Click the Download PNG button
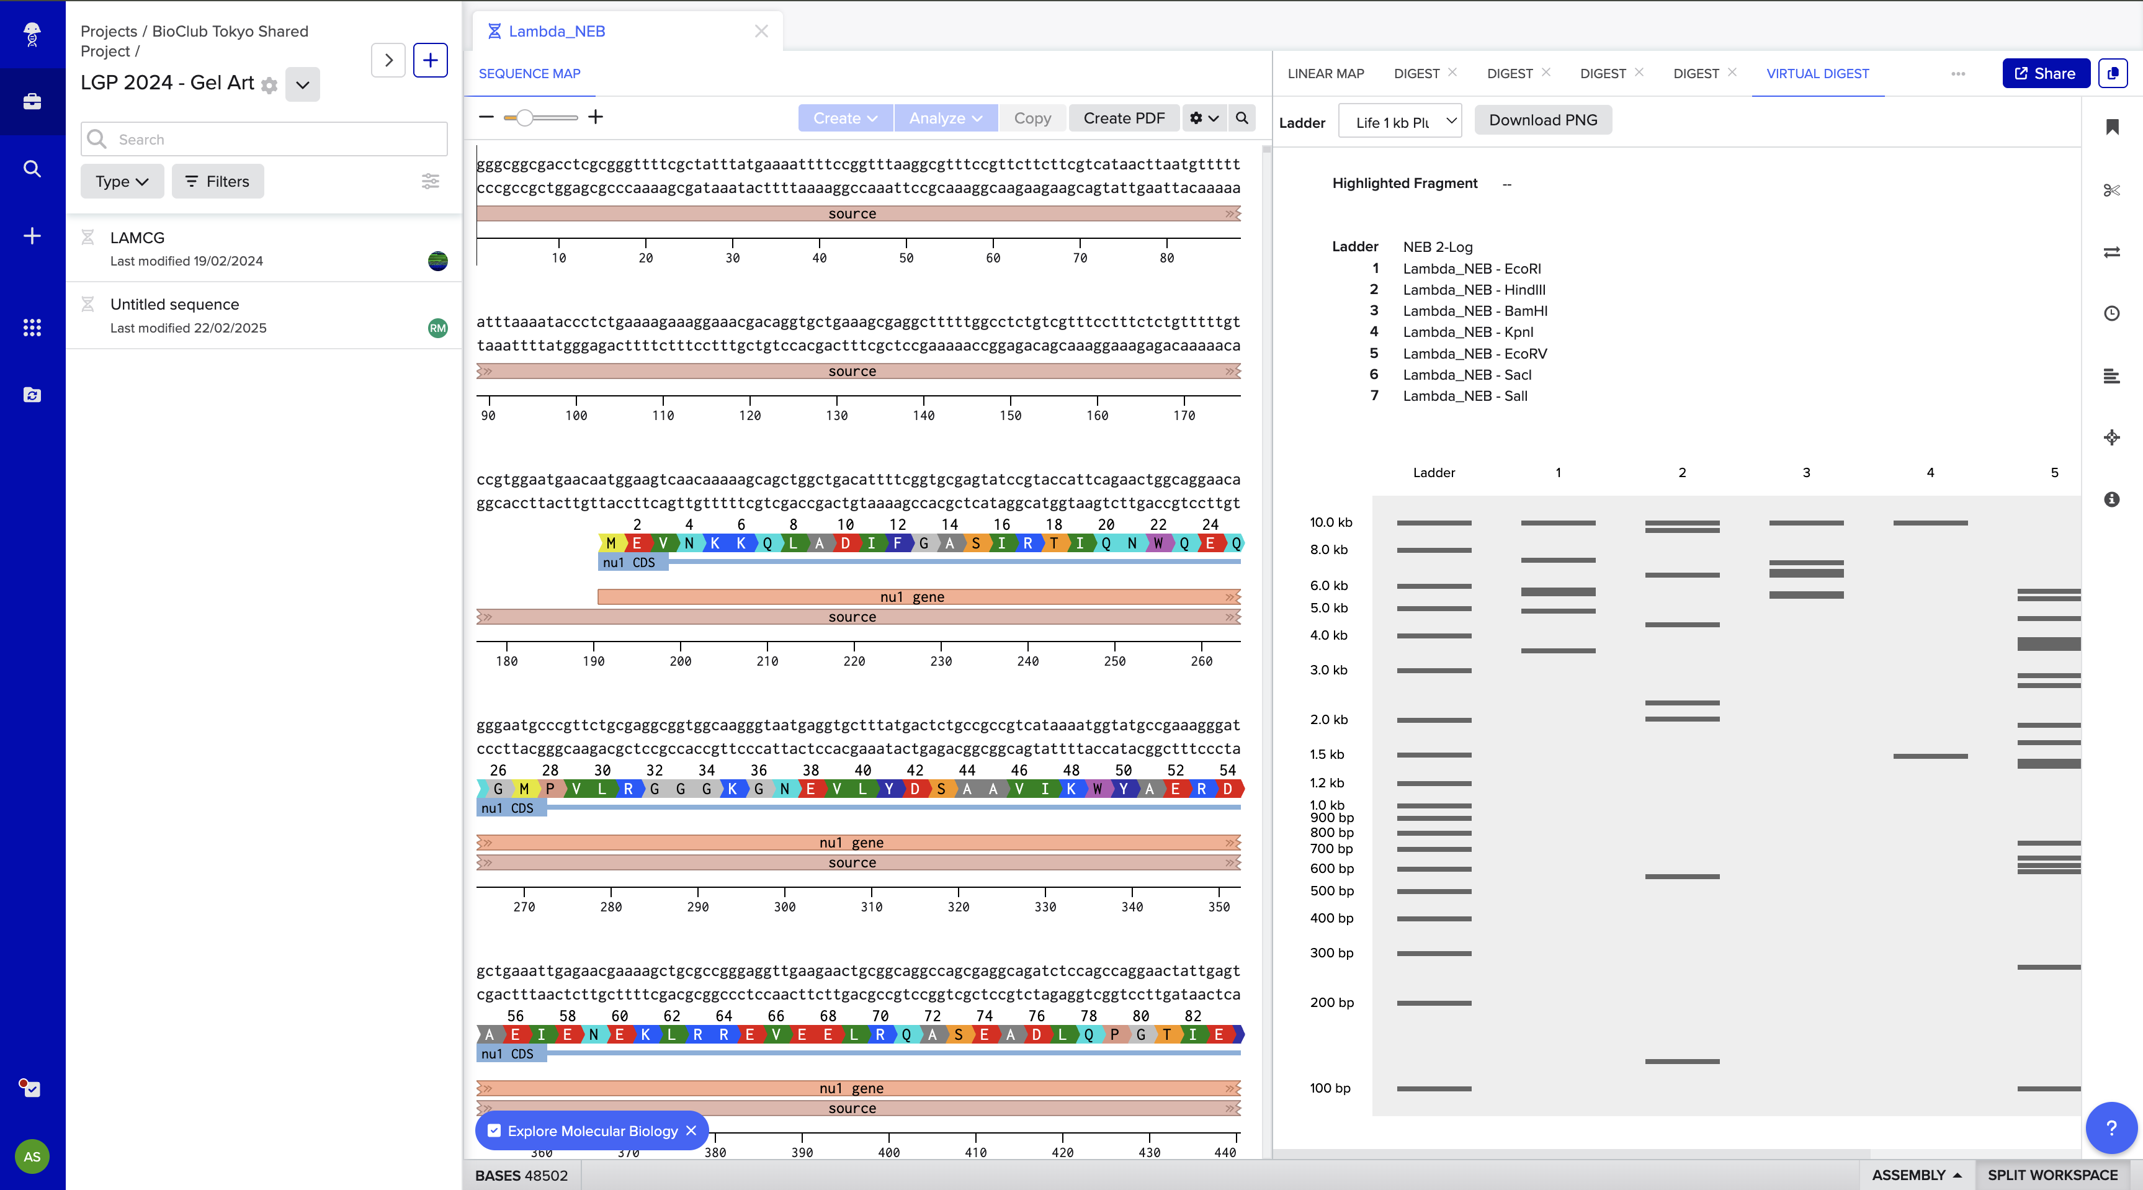Screen dimensions: 2143x1190 [1542, 120]
